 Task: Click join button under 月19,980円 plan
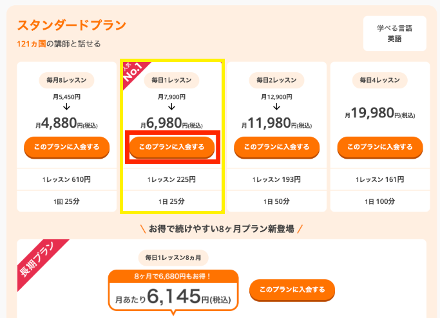pyautogui.click(x=380, y=147)
